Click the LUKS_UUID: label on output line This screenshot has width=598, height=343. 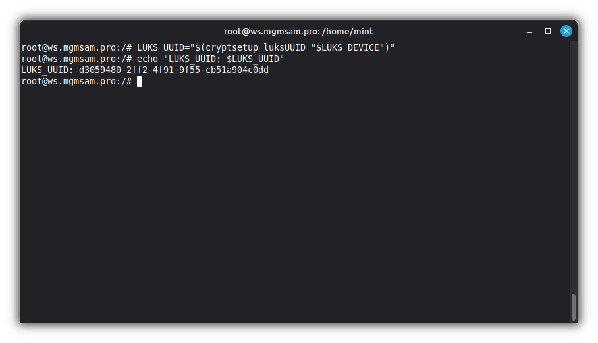pos(47,70)
